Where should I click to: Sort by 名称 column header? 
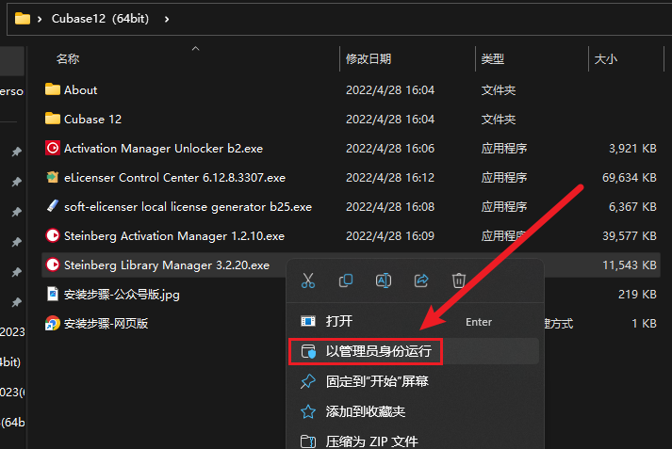point(68,59)
